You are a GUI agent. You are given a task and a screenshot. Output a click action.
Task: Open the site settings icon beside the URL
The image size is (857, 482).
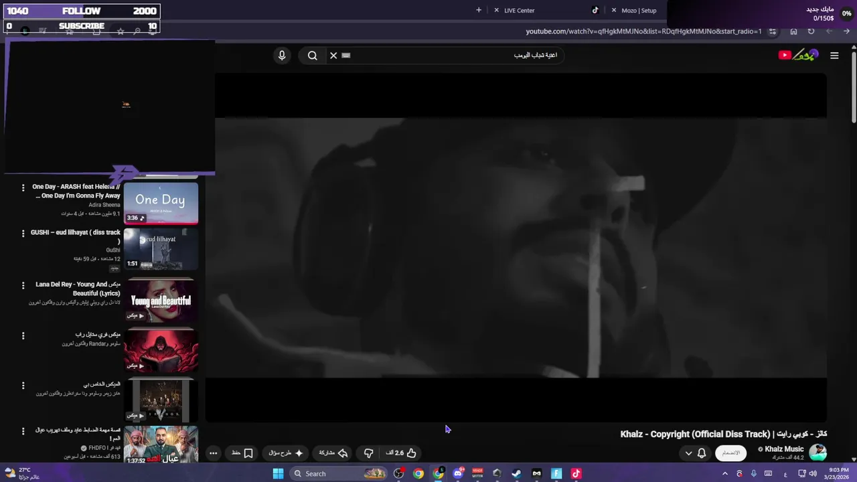(773, 31)
